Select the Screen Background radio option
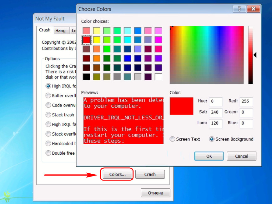 tap(231, 139)
